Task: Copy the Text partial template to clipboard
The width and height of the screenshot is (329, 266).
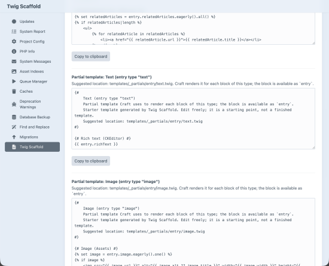Action: (91, 161)
